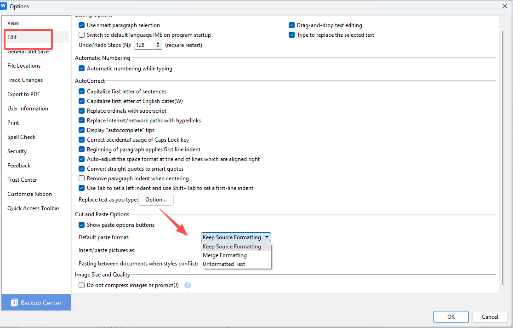Disable Automatic numbering while typing
This screenshot has height=328, width=513.
pos(82,69)
